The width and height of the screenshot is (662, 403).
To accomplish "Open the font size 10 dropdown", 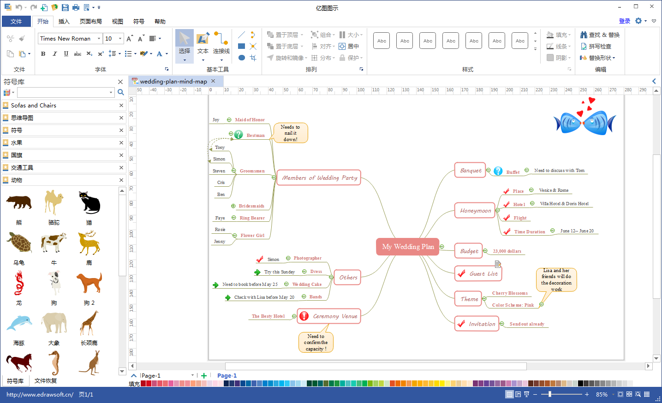I will pos(120,38).
